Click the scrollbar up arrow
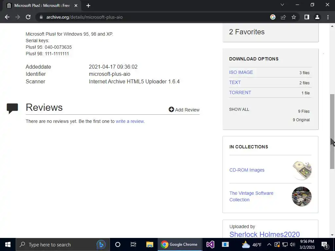This screenshot has height=251, width=335. coord(332,26)
